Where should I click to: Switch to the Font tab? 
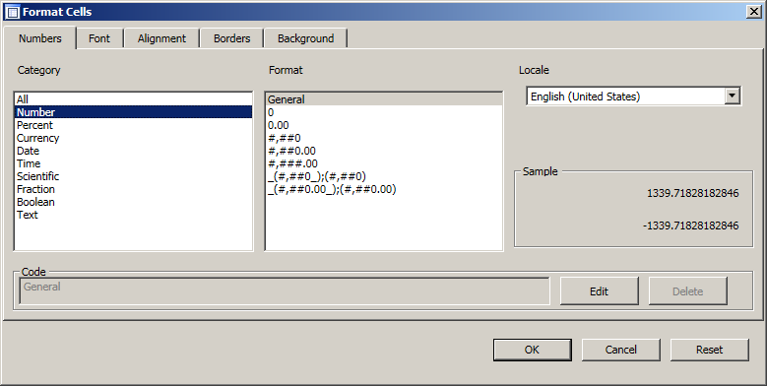(99, 38)
